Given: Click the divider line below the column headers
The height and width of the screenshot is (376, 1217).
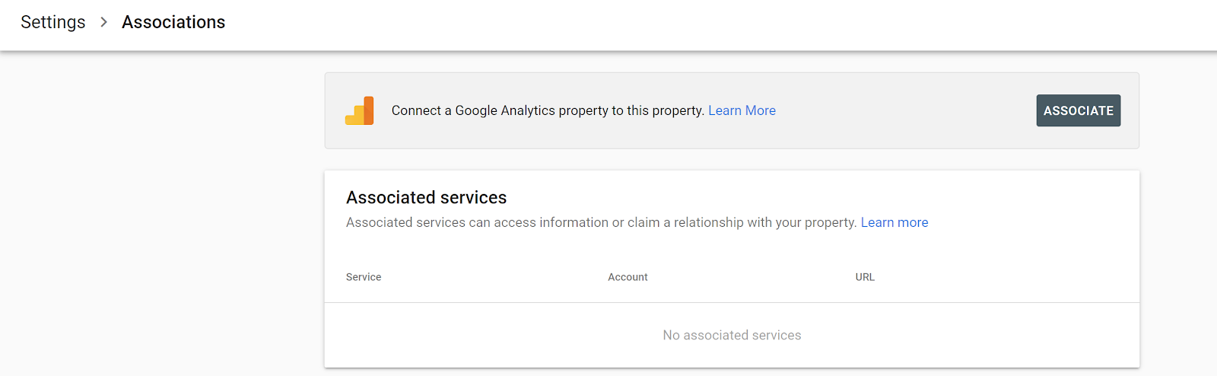Looking at the screenshot, I should (x=732, y=302).
